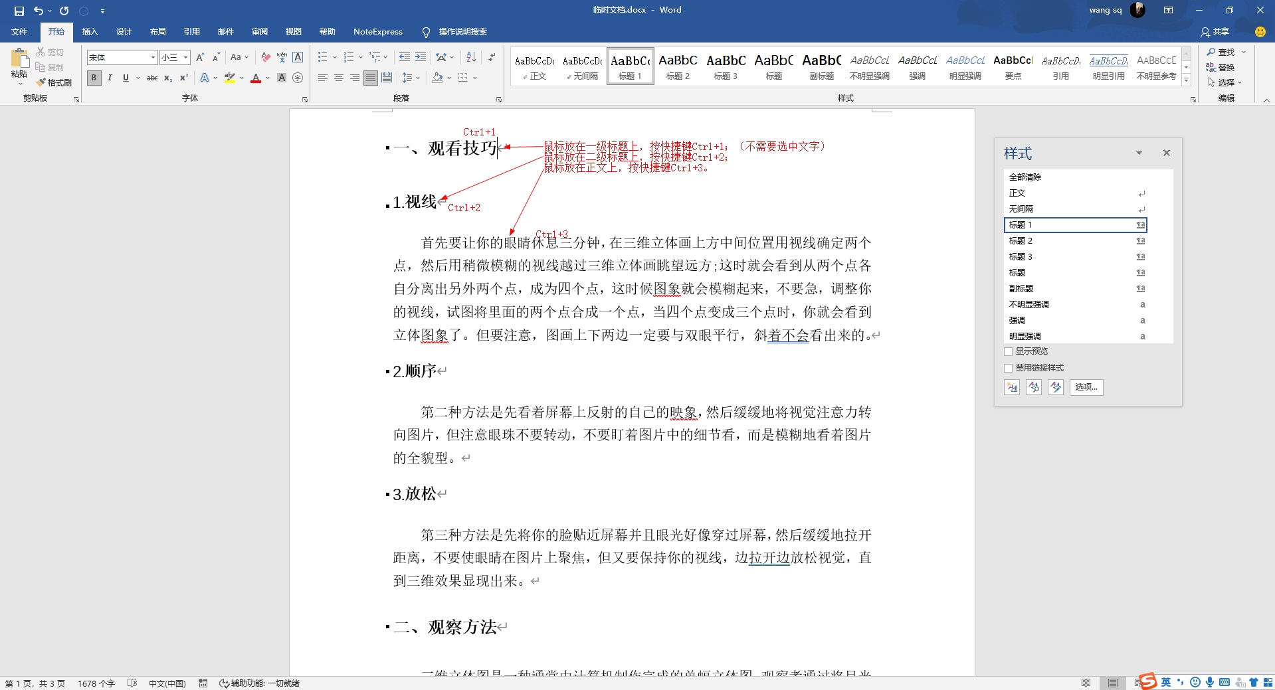Apply the 标题 2 style from the gallery
Screen dimensions: 1275x690
(x=678, y=66)
